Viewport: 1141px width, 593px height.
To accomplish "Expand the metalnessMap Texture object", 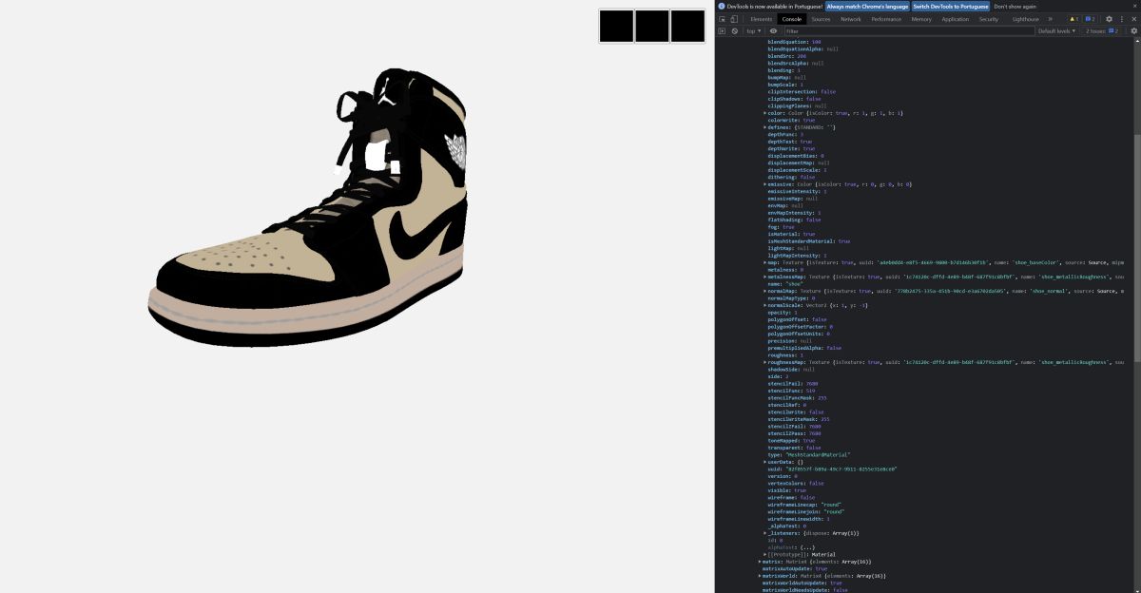I will (764, 277).
